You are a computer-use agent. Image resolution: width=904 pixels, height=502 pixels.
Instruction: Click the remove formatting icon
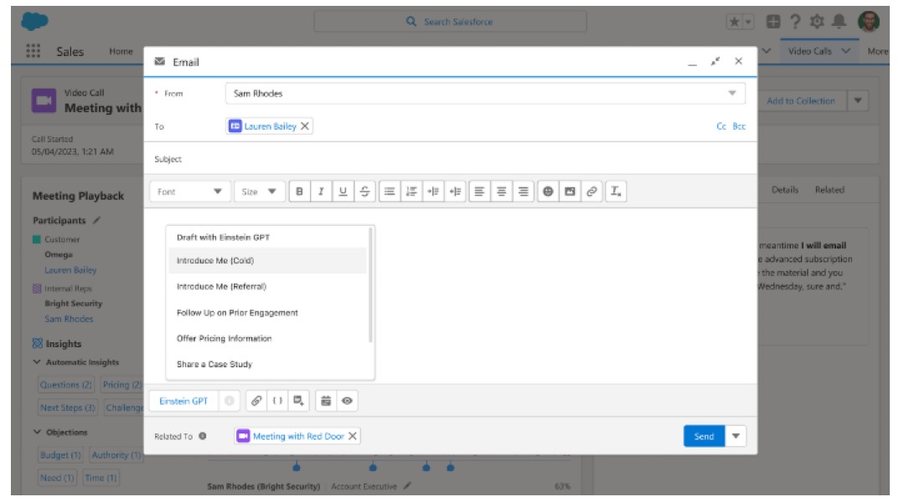[x=616, y=192]
